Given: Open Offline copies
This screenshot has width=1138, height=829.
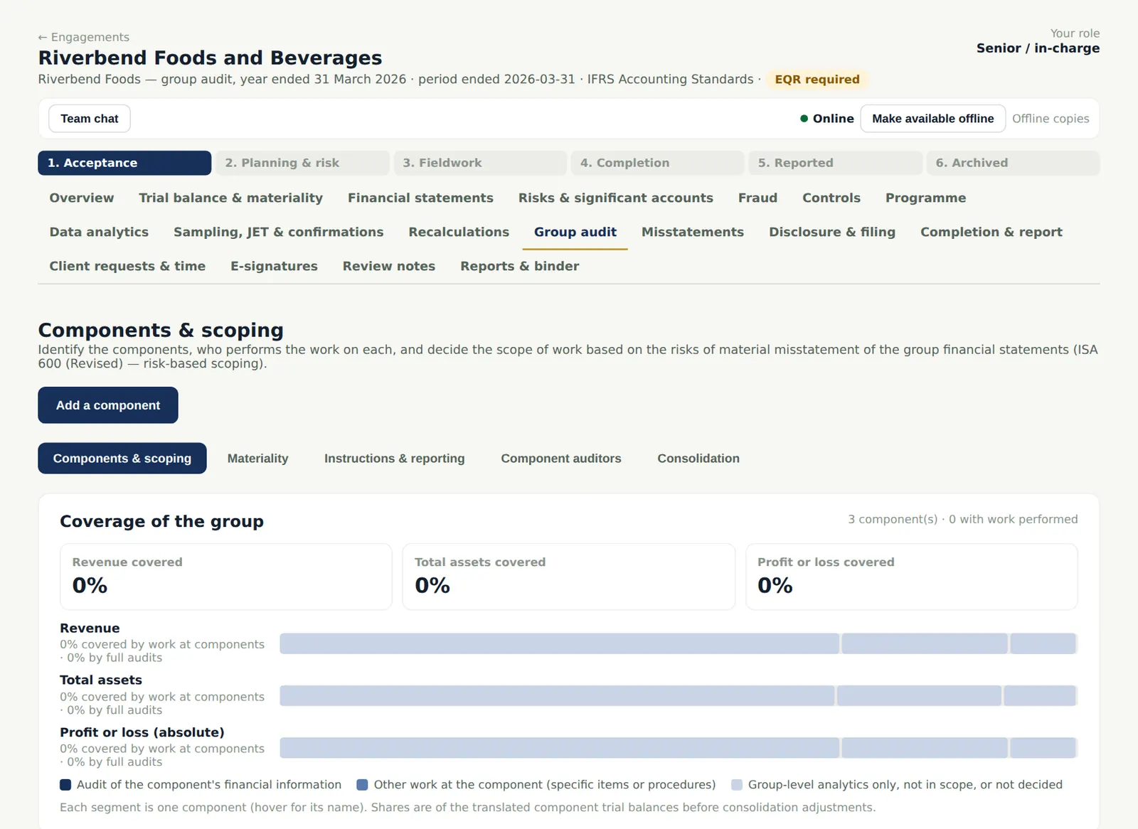Looking at the screenshot, I should click(x=1051, y=119).
